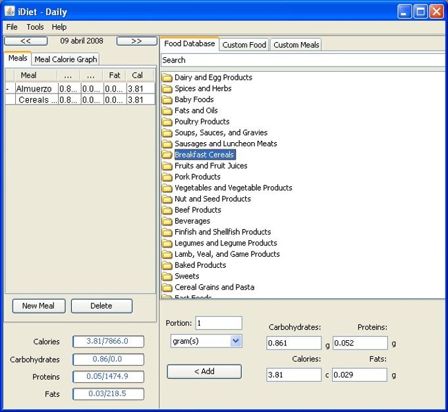Click the Soups, Sauces, and Gravies folder icon

click(167, 133)
